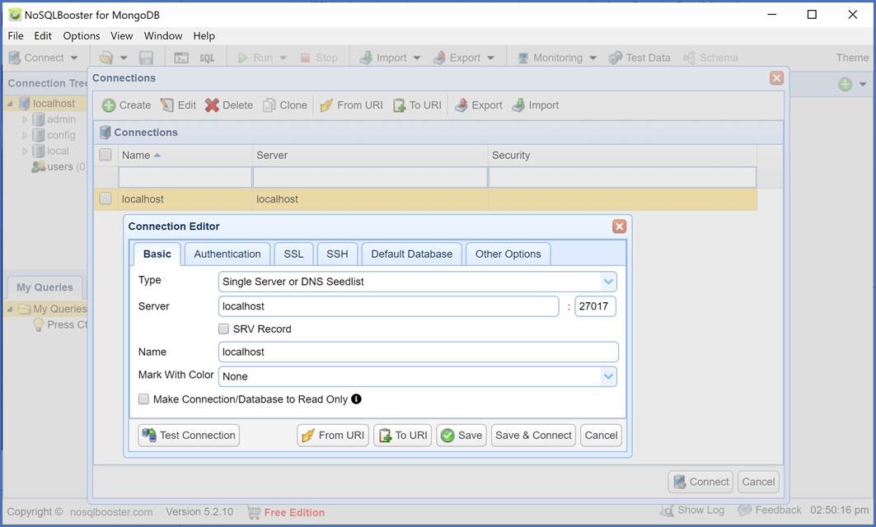Screen dimensions: 876x527
Task: Click Test Data in the main toolbar
Action: pos(639,58)
